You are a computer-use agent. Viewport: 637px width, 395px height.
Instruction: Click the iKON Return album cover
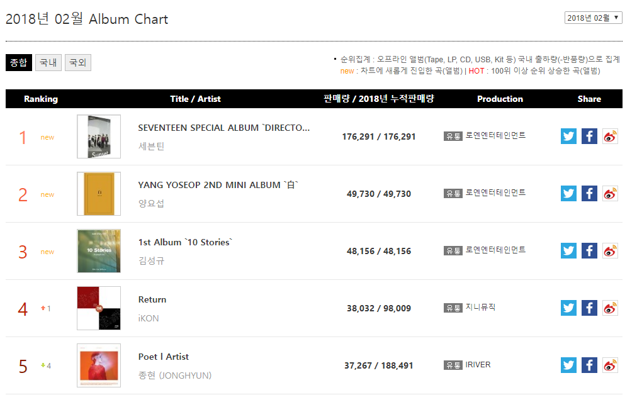tap(99, 308)
